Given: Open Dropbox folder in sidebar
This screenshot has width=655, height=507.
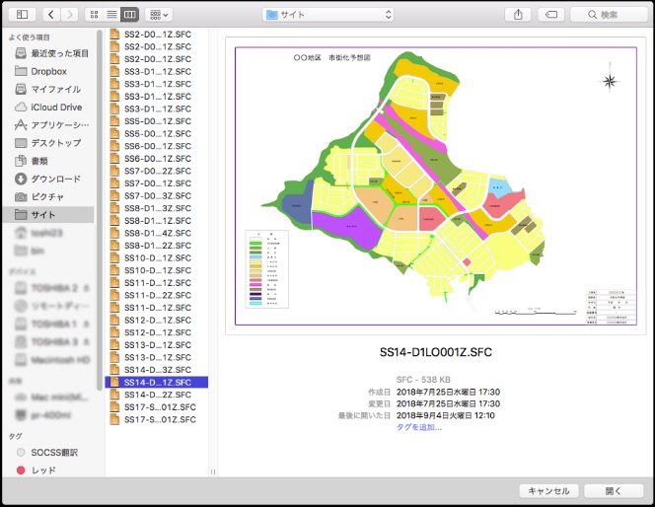Looking at the screenshot, I should pos(47,71).
